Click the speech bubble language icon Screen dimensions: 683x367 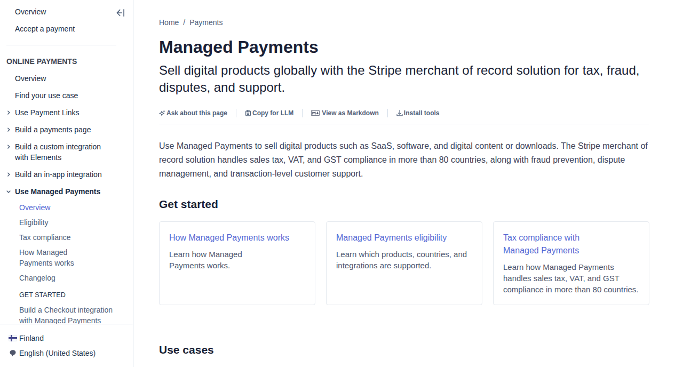pos(13,353)
